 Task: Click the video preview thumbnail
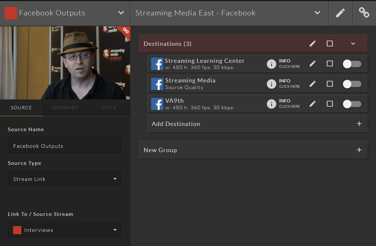pos(65,62)
